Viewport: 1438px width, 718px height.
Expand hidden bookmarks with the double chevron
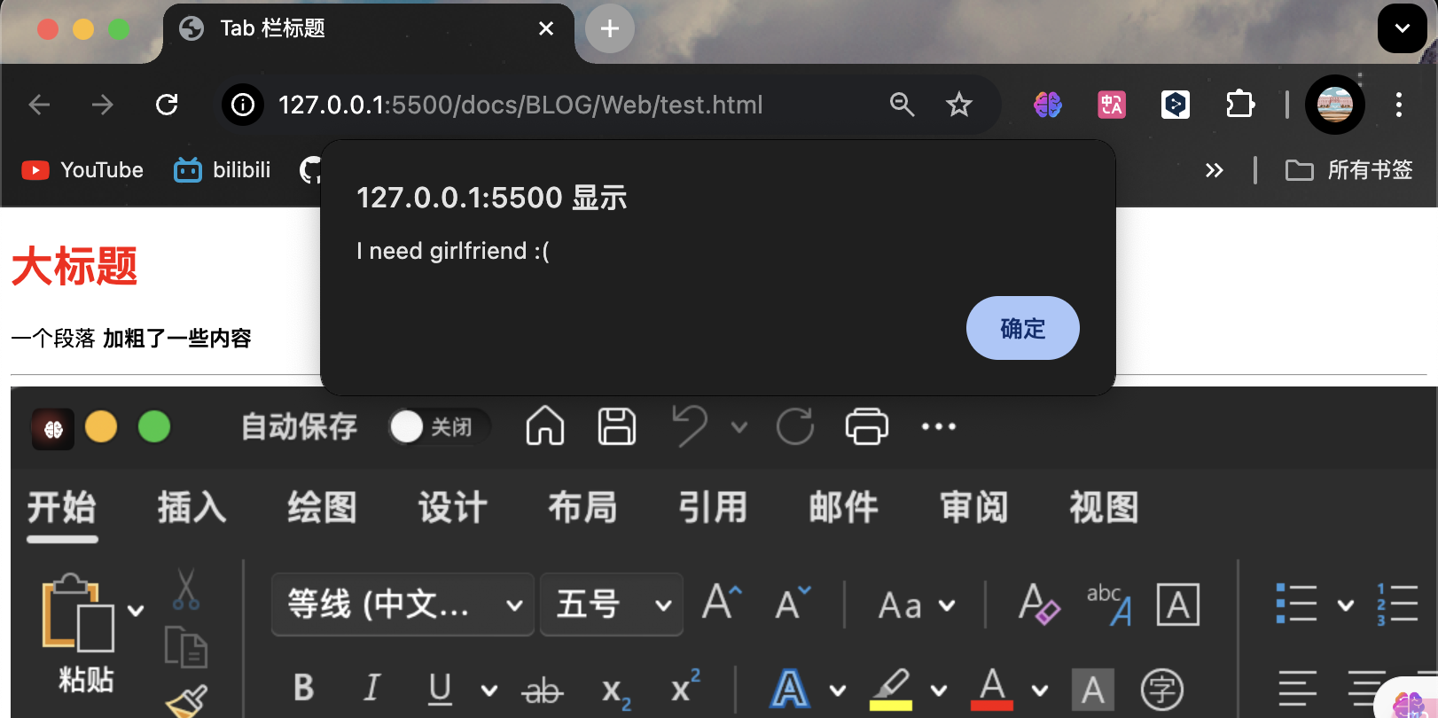click(1215, 170)
